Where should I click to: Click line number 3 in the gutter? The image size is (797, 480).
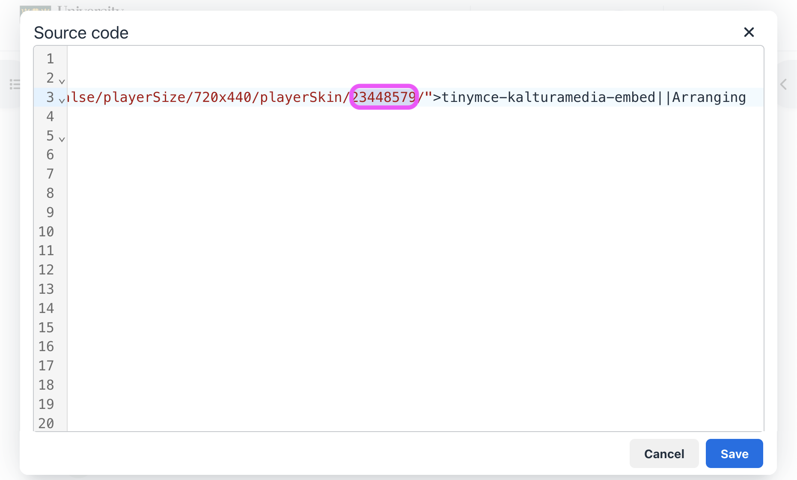click(50, 97)
